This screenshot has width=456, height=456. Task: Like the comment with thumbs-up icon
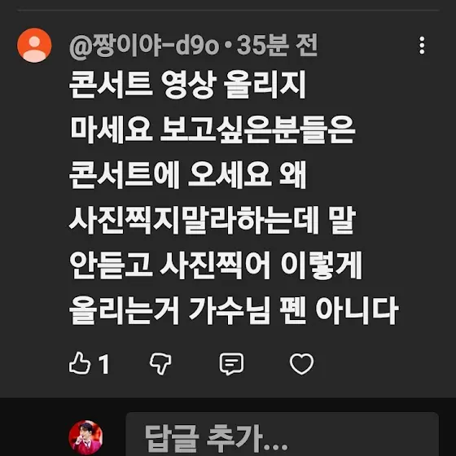80,363
